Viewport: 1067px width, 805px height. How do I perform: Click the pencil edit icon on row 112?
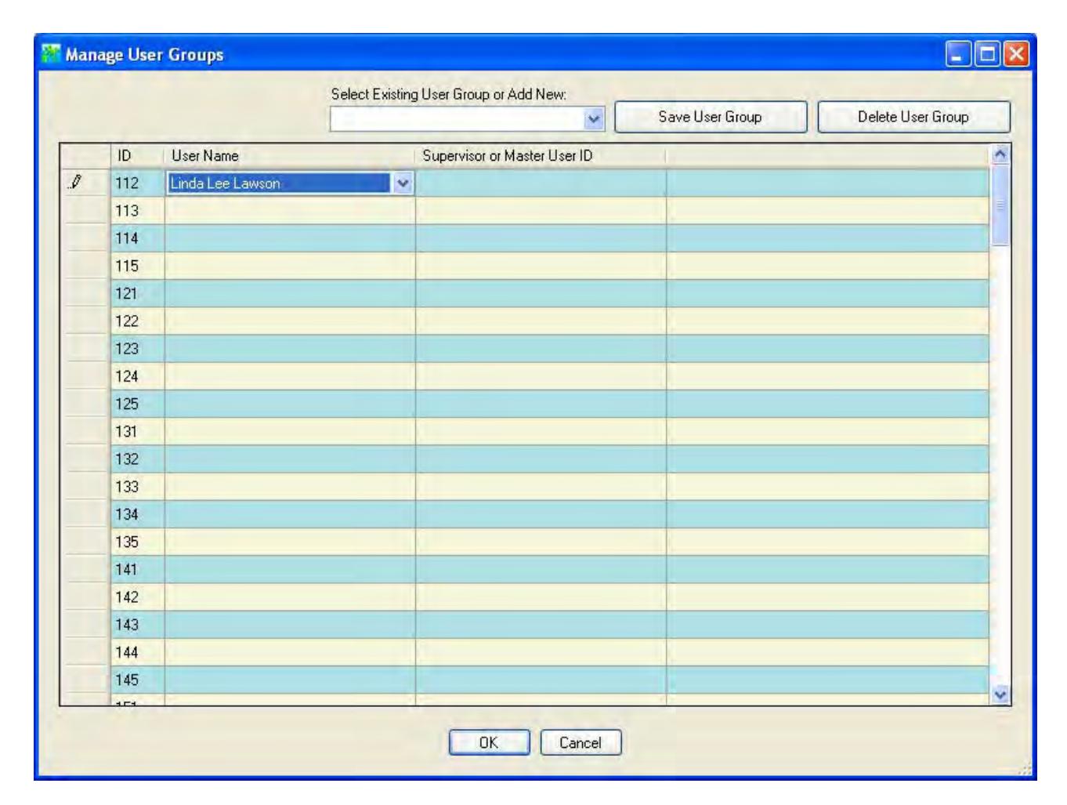(75, 182)
